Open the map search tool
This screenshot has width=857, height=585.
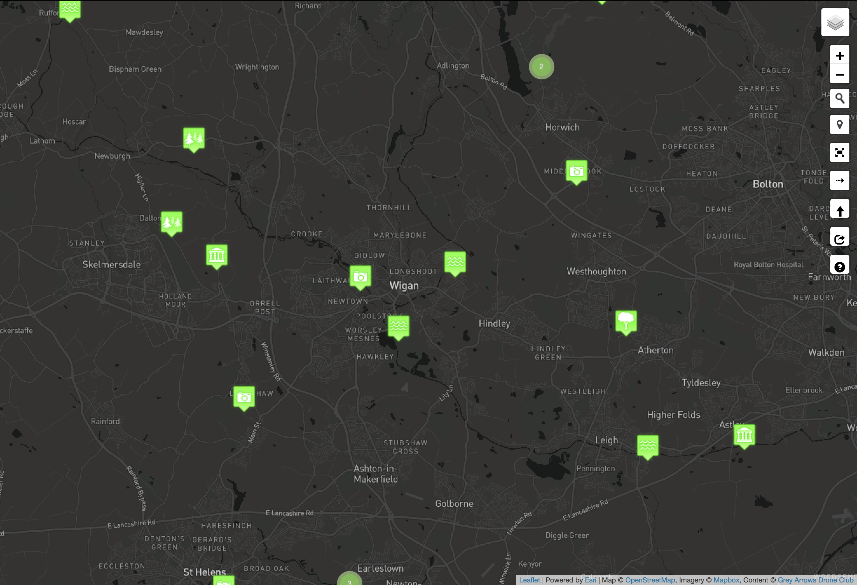coord(840,98)
